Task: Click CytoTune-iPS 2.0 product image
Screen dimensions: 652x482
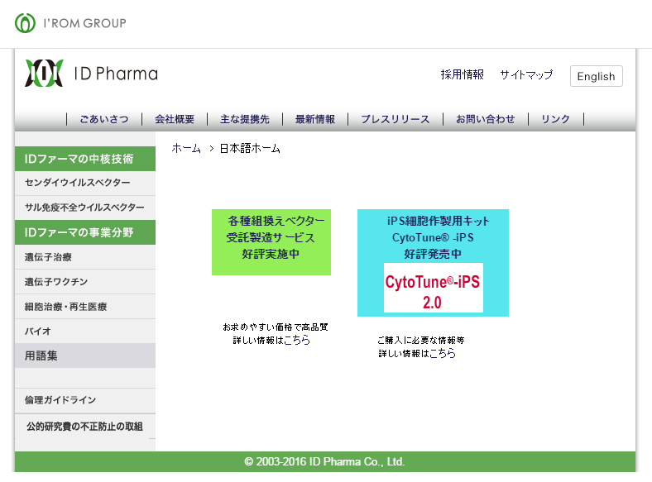Action: tap(433, 288)
